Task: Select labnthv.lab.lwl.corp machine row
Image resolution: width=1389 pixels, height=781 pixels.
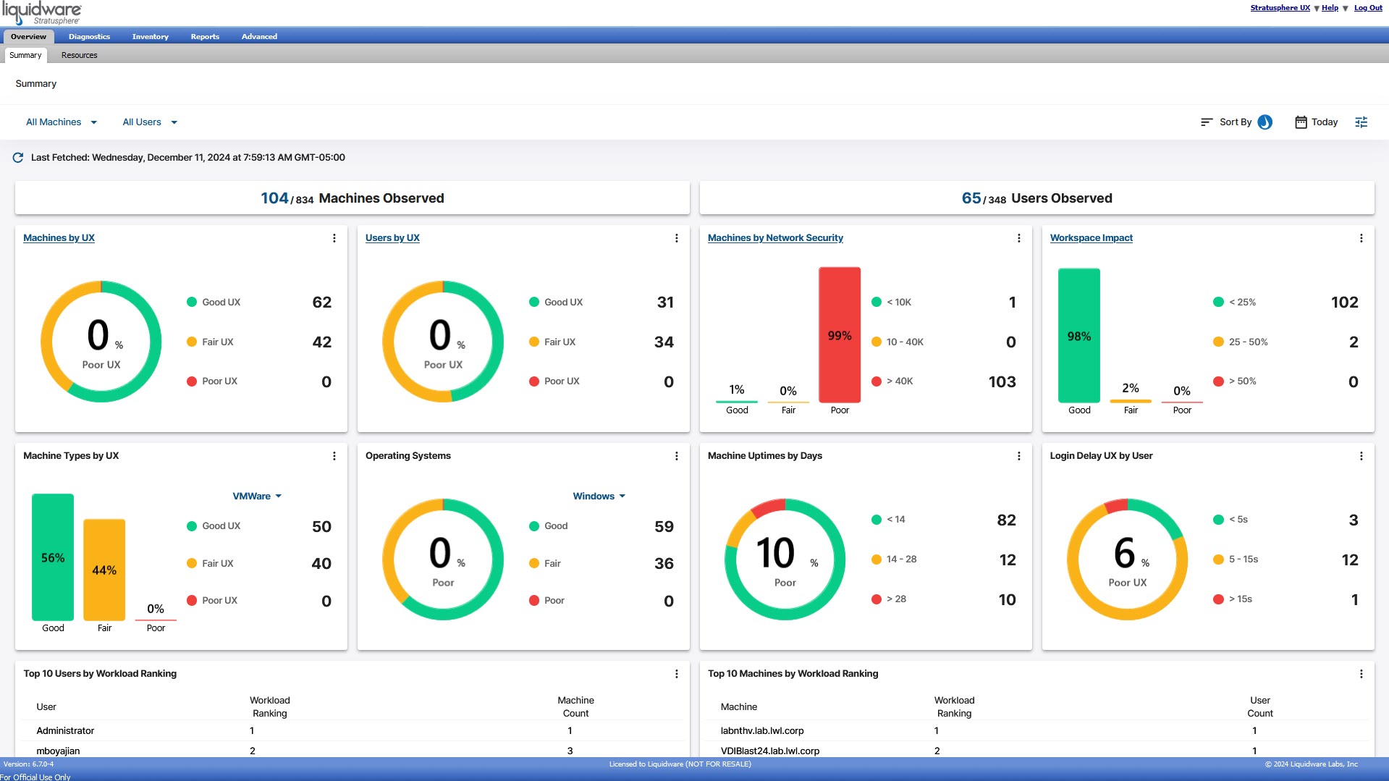Action: coord(1037,731)
